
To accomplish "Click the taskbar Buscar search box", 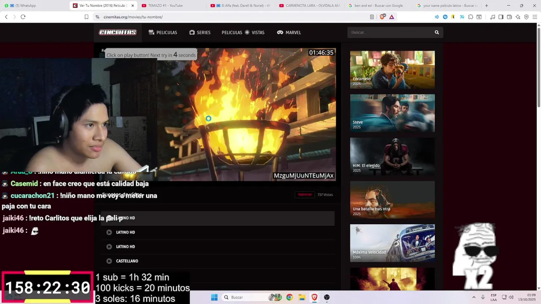I will pyautogui.click(x=251, y=297).
